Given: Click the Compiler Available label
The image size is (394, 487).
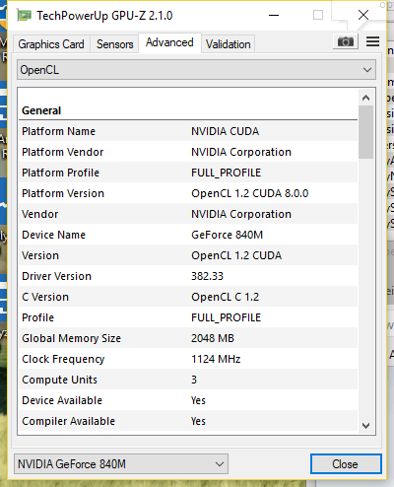Looking at the screenshot, I should point(68,421).
